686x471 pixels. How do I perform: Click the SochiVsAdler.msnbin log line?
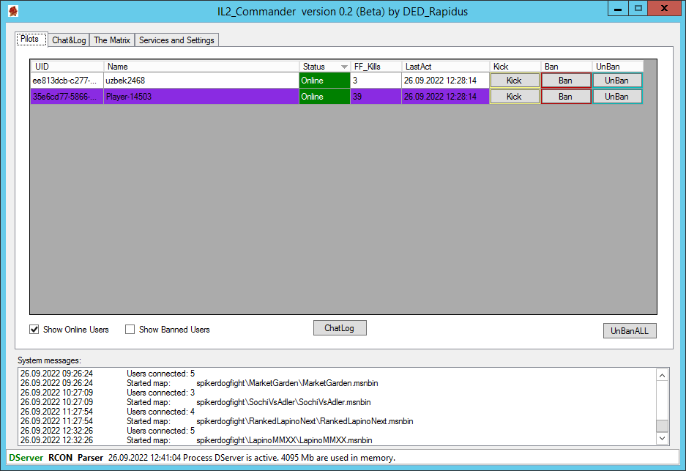(195, 402)
